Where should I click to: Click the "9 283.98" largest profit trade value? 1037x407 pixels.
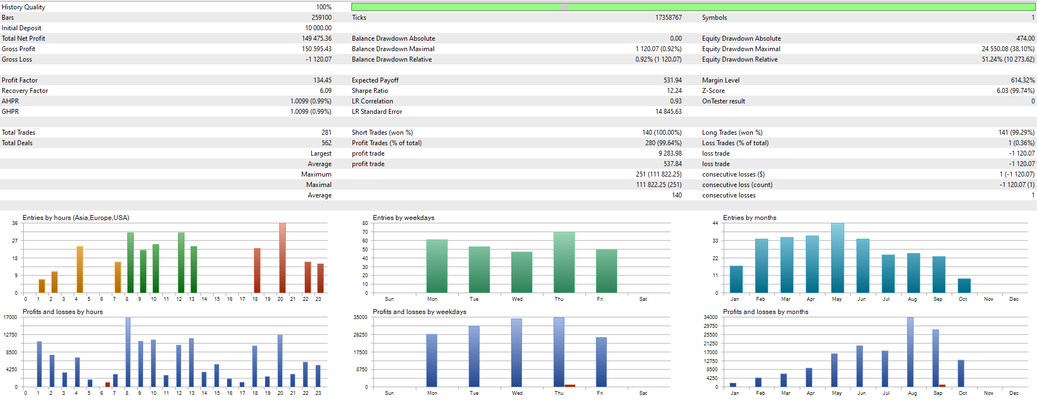click(x=670, y=153)
